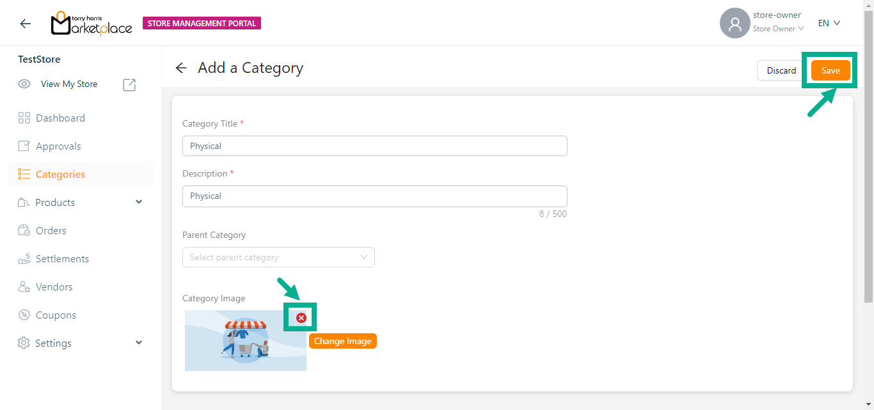Click the orange Save button
Screen dimensions: 874x410
pyautogui.click(x=830, y=70)
